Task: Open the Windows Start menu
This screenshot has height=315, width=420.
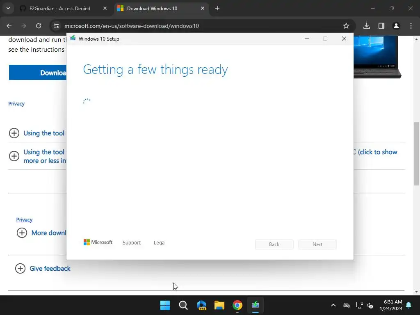Action: click(165, 305)
